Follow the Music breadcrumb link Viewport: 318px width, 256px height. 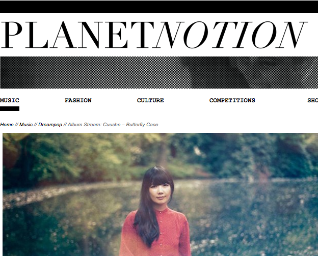26,125
